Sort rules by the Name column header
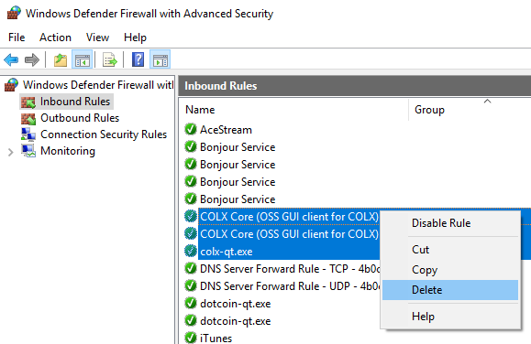This screenshot has width=531, height=344. click(x=200, y=110)
